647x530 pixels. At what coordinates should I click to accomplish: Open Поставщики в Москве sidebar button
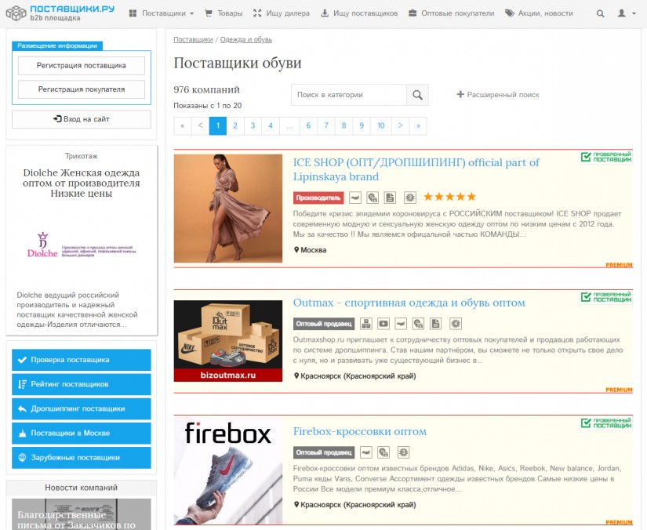point(82,434)
